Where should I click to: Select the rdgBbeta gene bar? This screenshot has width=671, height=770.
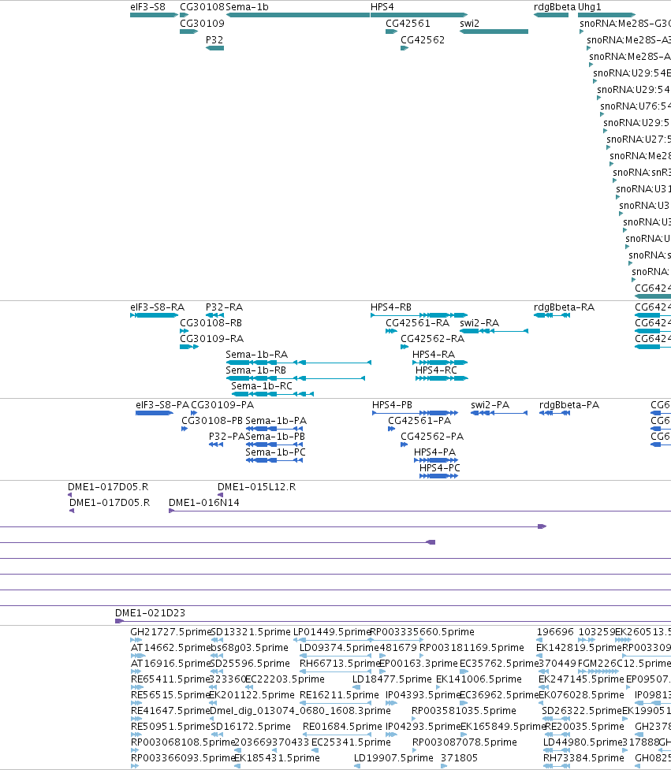click(551, 15)
